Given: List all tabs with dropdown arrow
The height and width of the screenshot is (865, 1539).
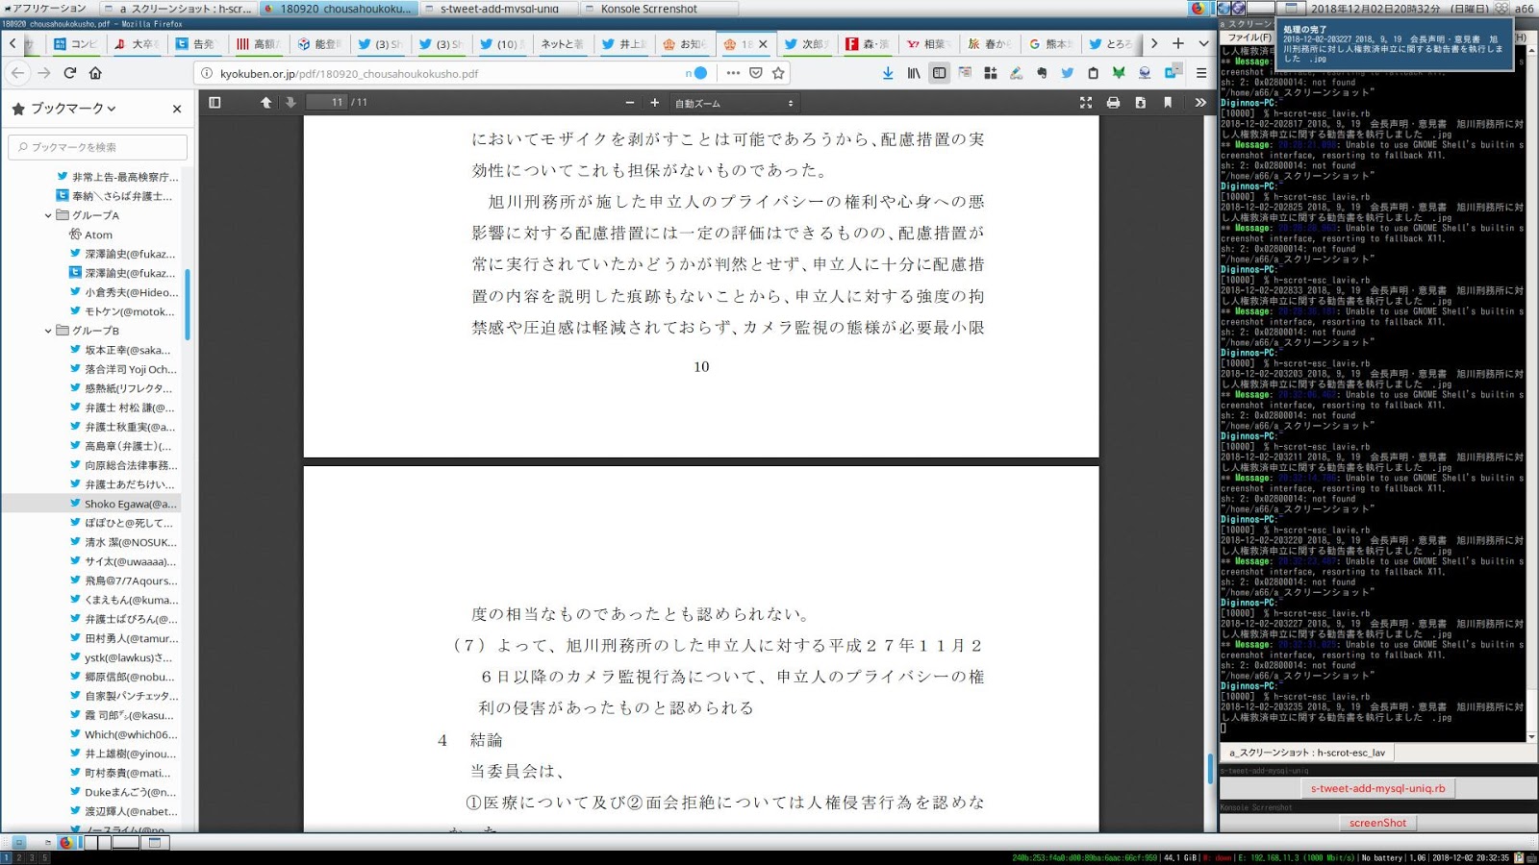Looking at the screenshot, I should click(1203, 43).
